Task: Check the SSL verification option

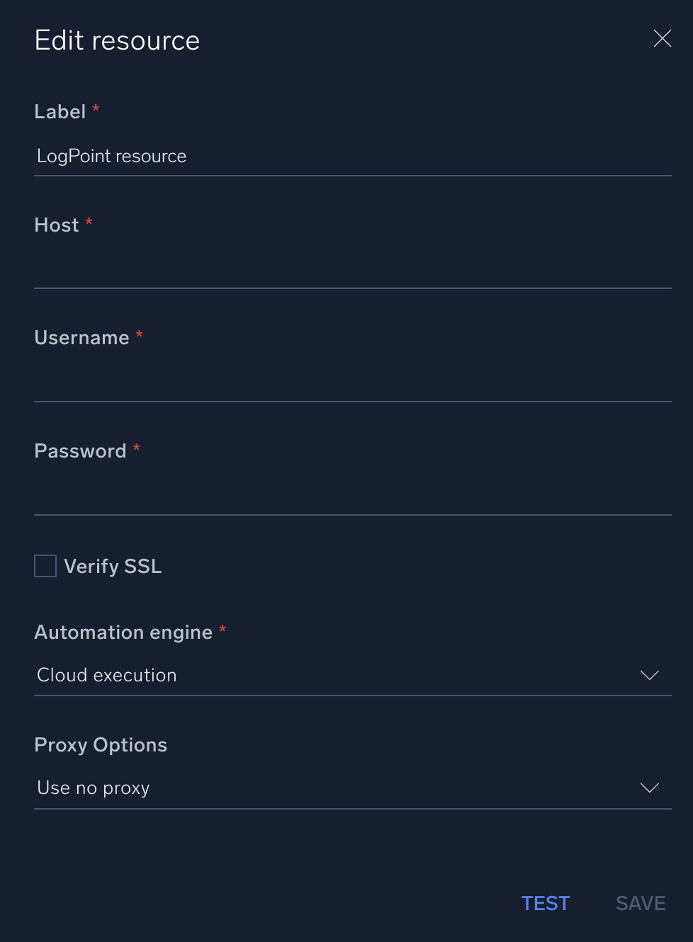Action: pyautogui.click(x=45, y=565)
